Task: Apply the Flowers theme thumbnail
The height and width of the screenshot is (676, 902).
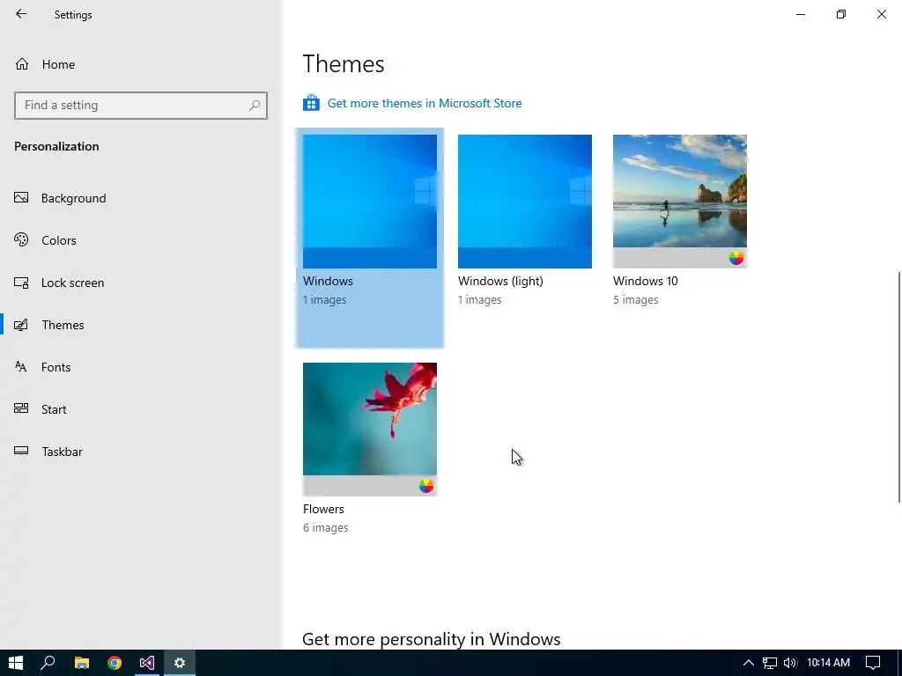Action: [369, 429]
